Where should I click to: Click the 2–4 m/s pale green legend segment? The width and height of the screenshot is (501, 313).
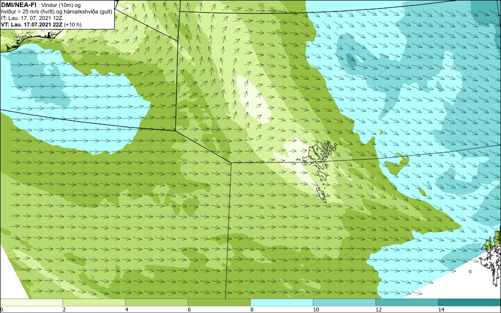(94, 302)
